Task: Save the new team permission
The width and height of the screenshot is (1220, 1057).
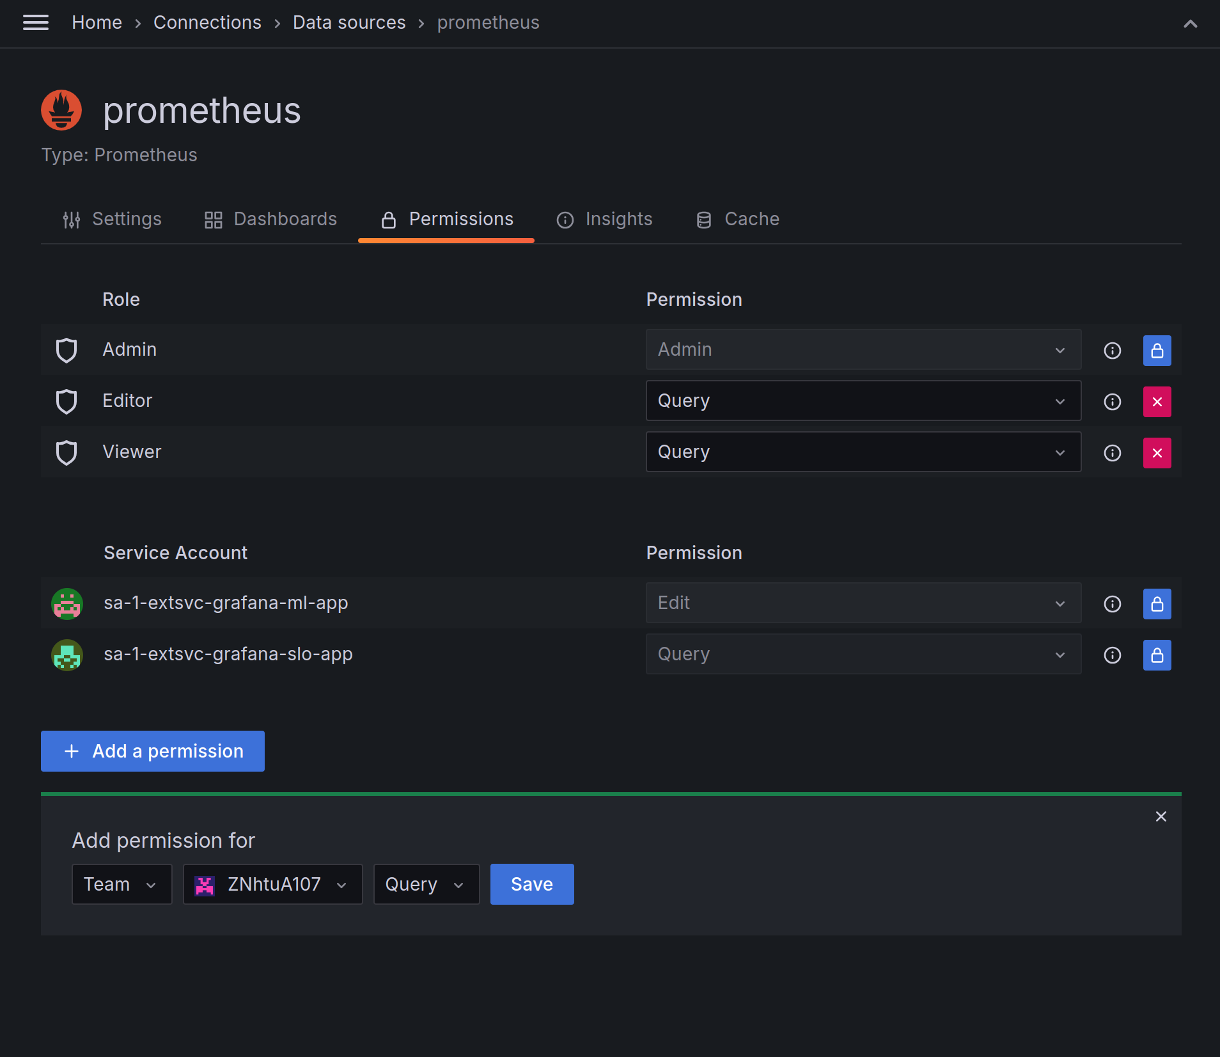Action: point(531,884)
